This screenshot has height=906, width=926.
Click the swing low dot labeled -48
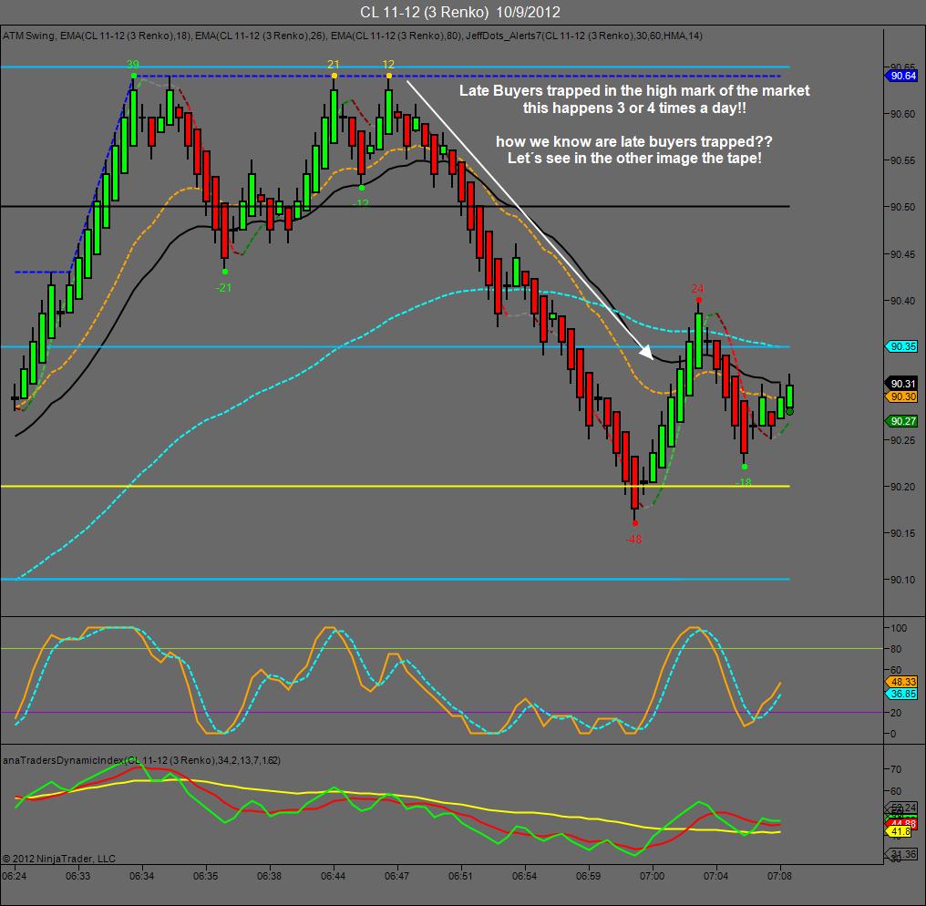click(x=635, y=522)
